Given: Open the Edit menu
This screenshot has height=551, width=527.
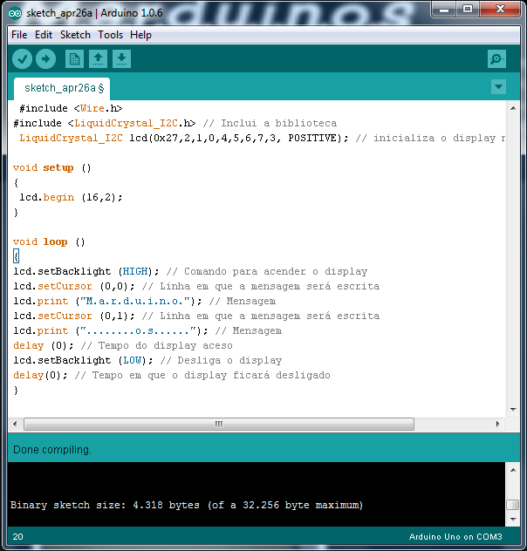Looking at the screenshot, I should point(44,35).
